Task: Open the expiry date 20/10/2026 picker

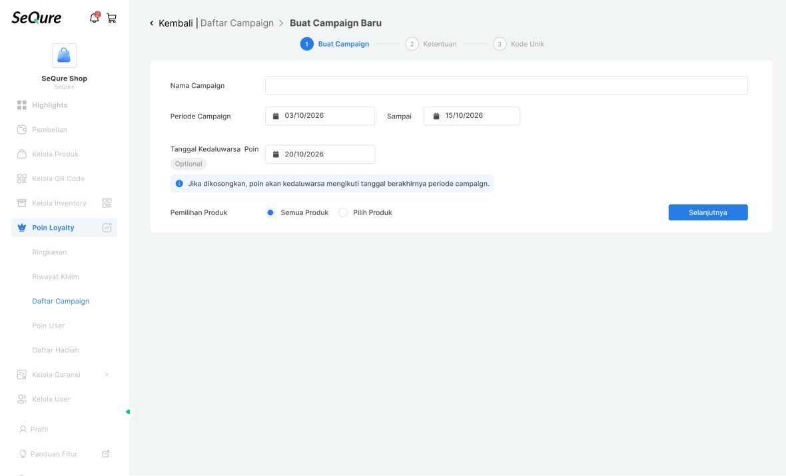Action: click(x=320, y=154)
